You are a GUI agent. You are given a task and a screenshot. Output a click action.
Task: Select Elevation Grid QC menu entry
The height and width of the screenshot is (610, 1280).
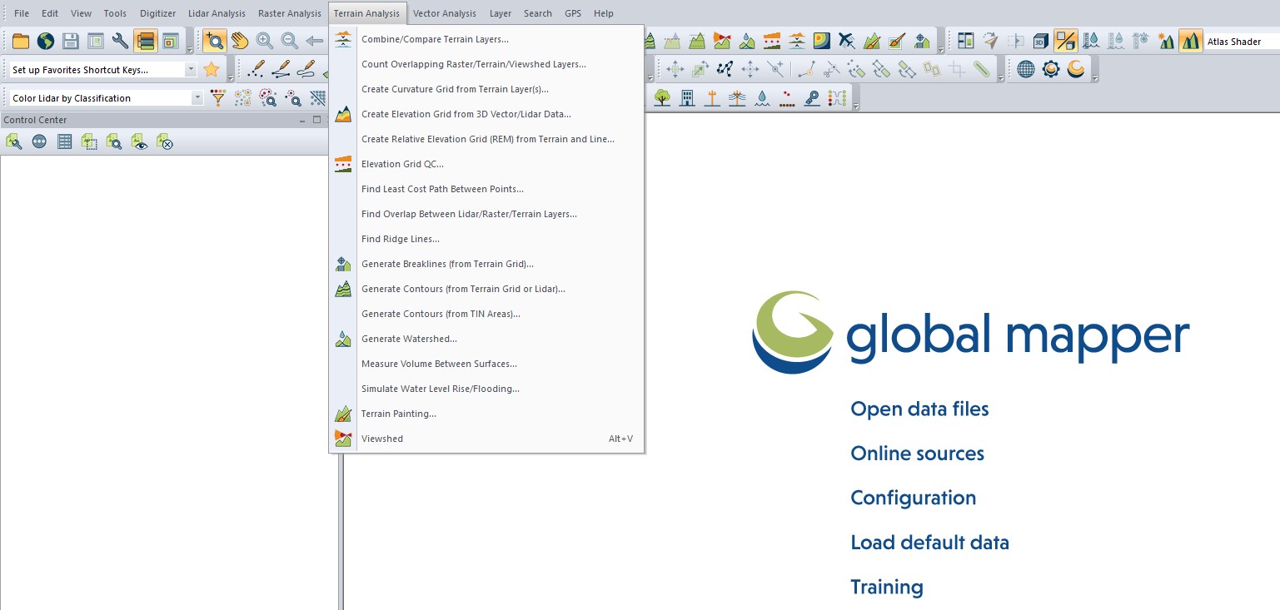[486, 164]
